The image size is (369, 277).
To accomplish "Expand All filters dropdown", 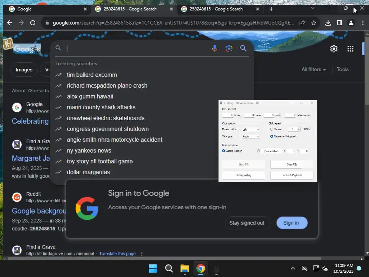I will (314, 69).
